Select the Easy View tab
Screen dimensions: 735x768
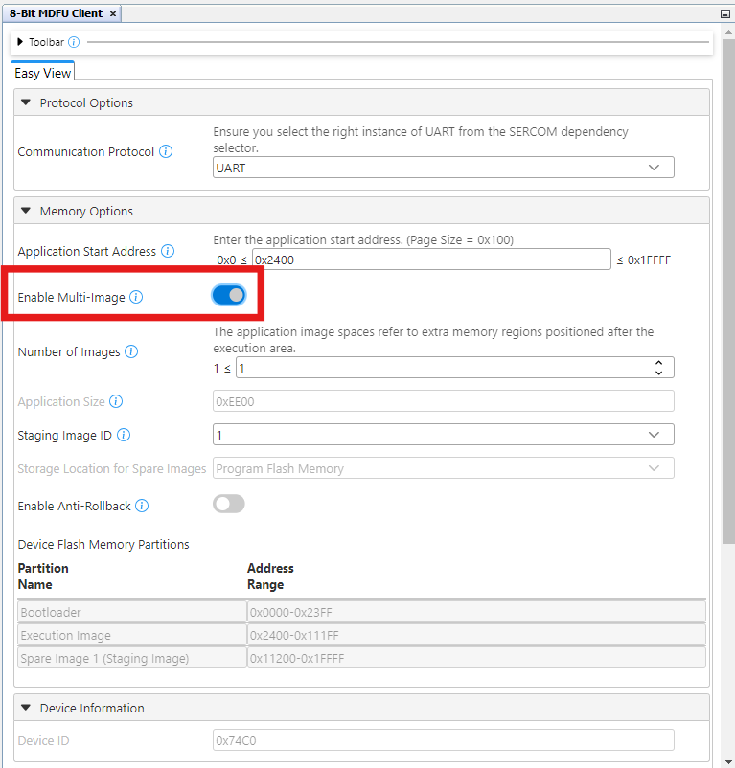[42, 73]
